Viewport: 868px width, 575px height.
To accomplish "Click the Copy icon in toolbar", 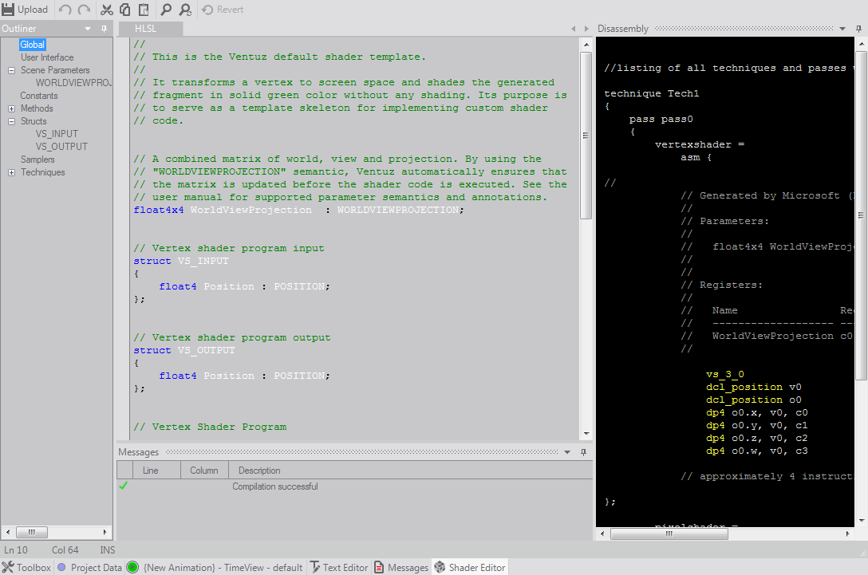I will [x=125, y=10].
